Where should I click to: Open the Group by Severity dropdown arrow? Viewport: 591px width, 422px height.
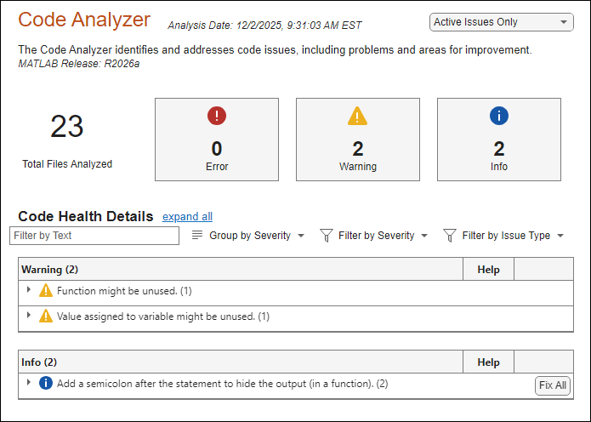point(301,236)
